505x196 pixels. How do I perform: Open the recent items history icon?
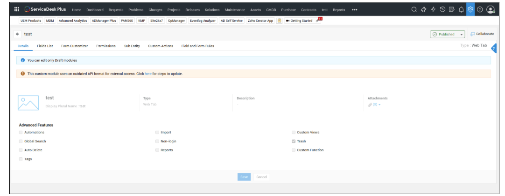point(442,9)
